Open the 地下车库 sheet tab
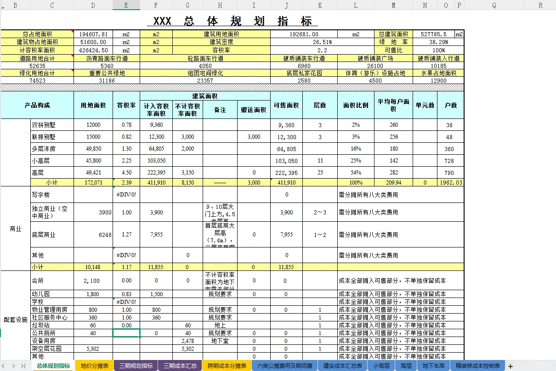Viewport: 556px width, 371px height. point(433,366)
